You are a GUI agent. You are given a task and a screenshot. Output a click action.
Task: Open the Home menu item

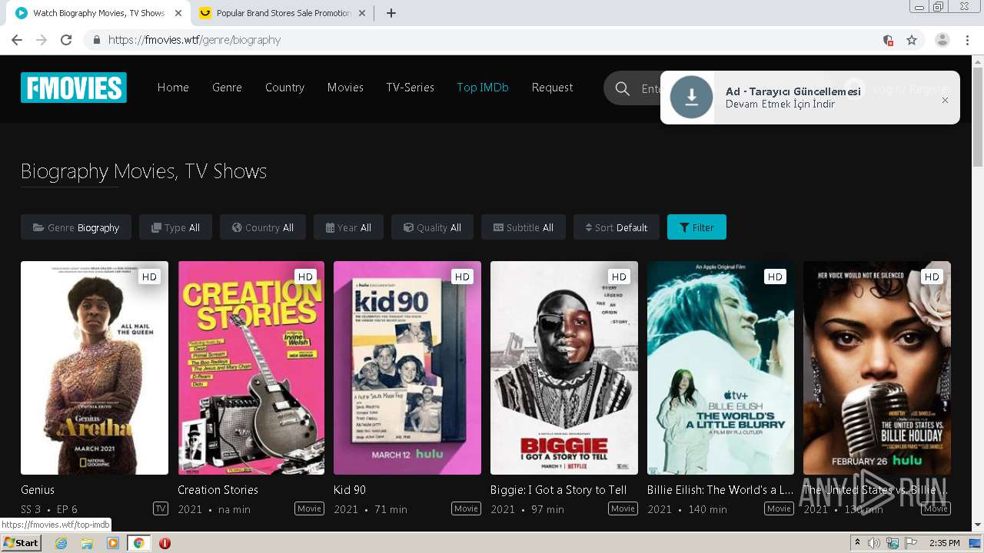tap(173, 88)
